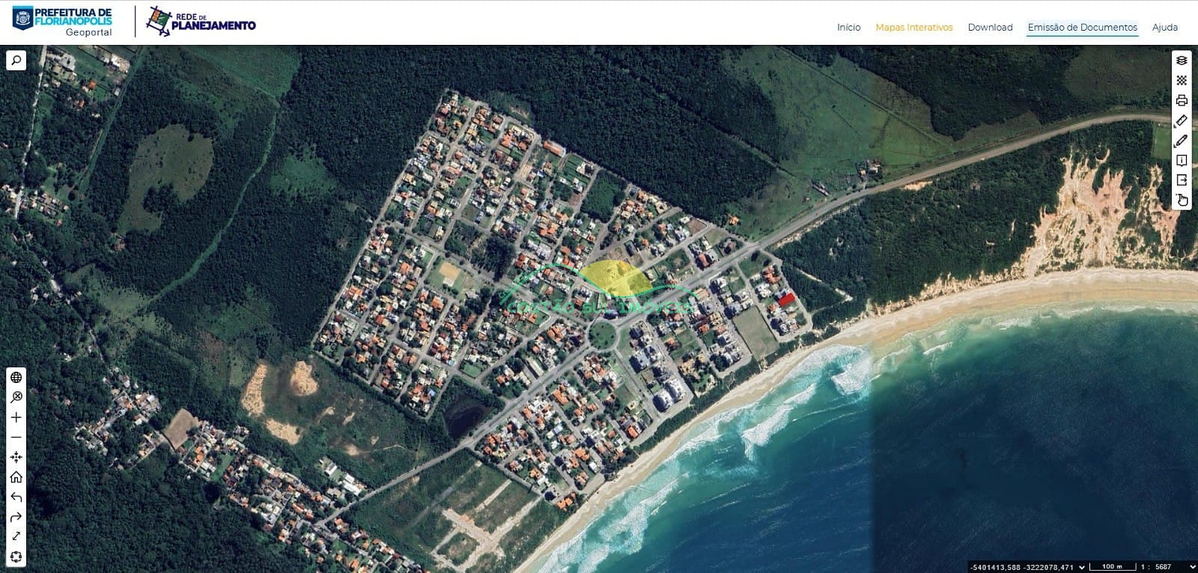Click the export arrow icon

pos(1182,180)
